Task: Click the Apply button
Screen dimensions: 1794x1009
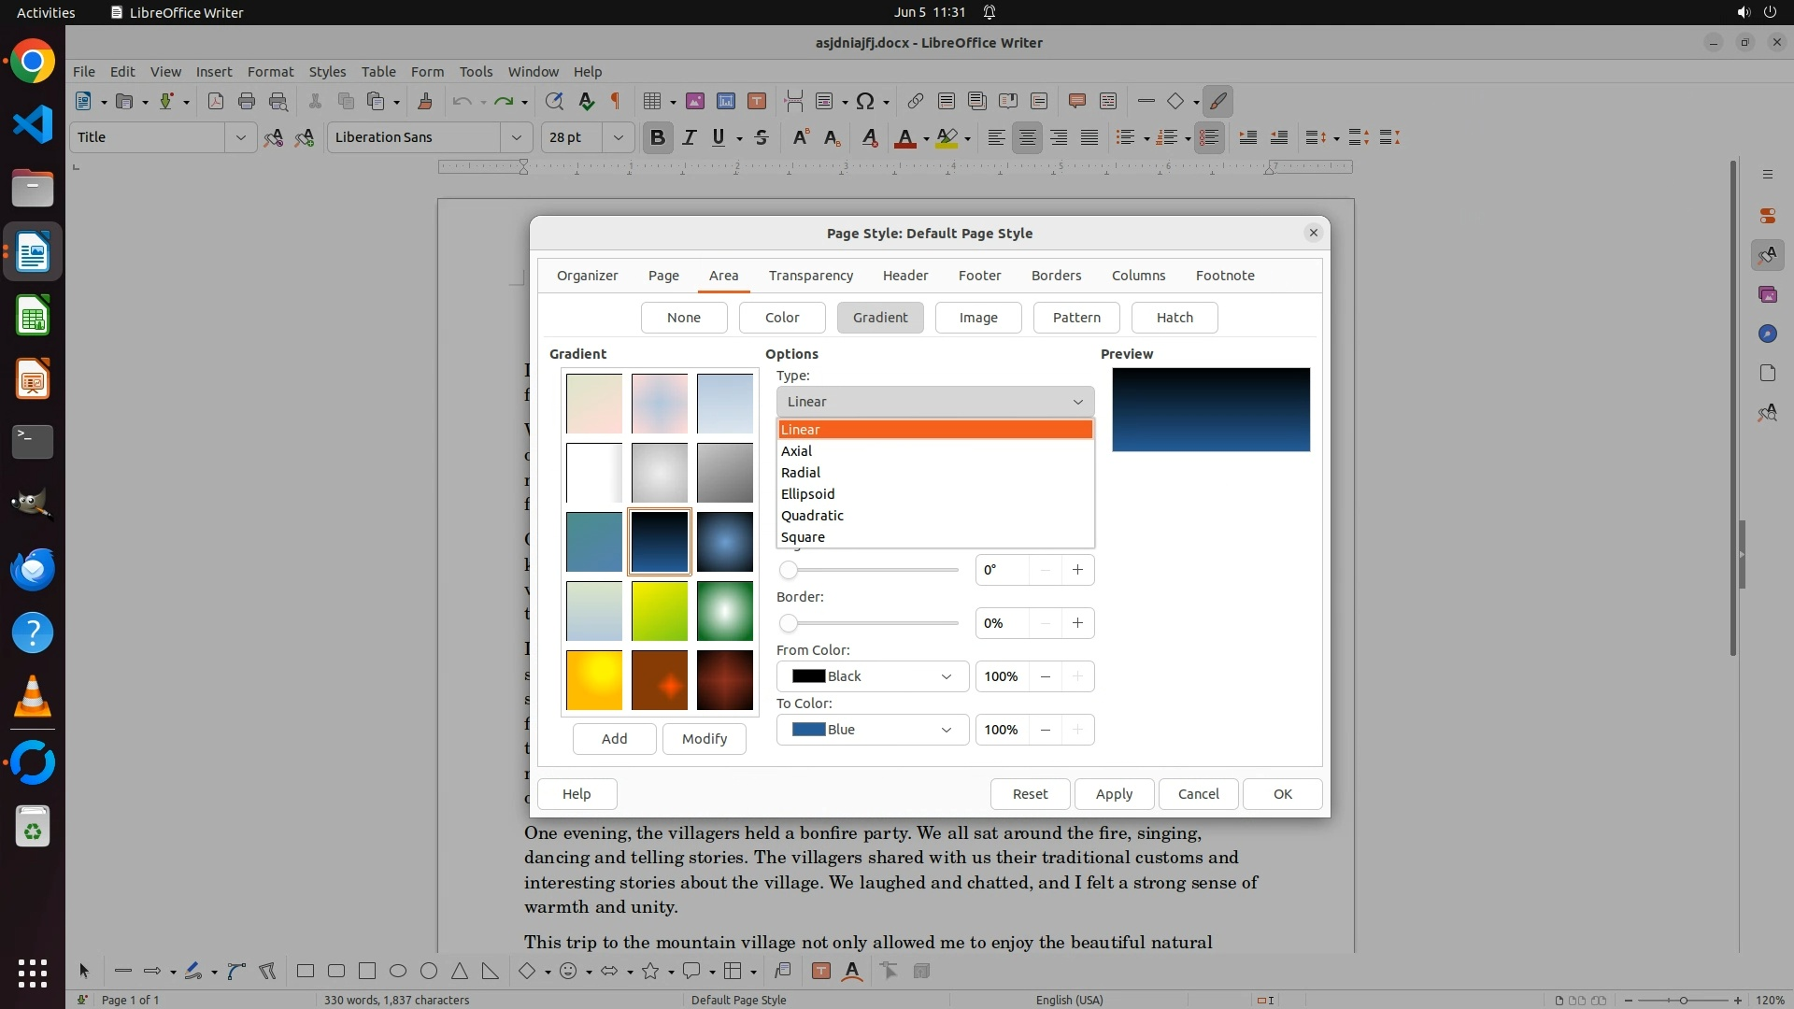Action: [x=1113, y=794]
